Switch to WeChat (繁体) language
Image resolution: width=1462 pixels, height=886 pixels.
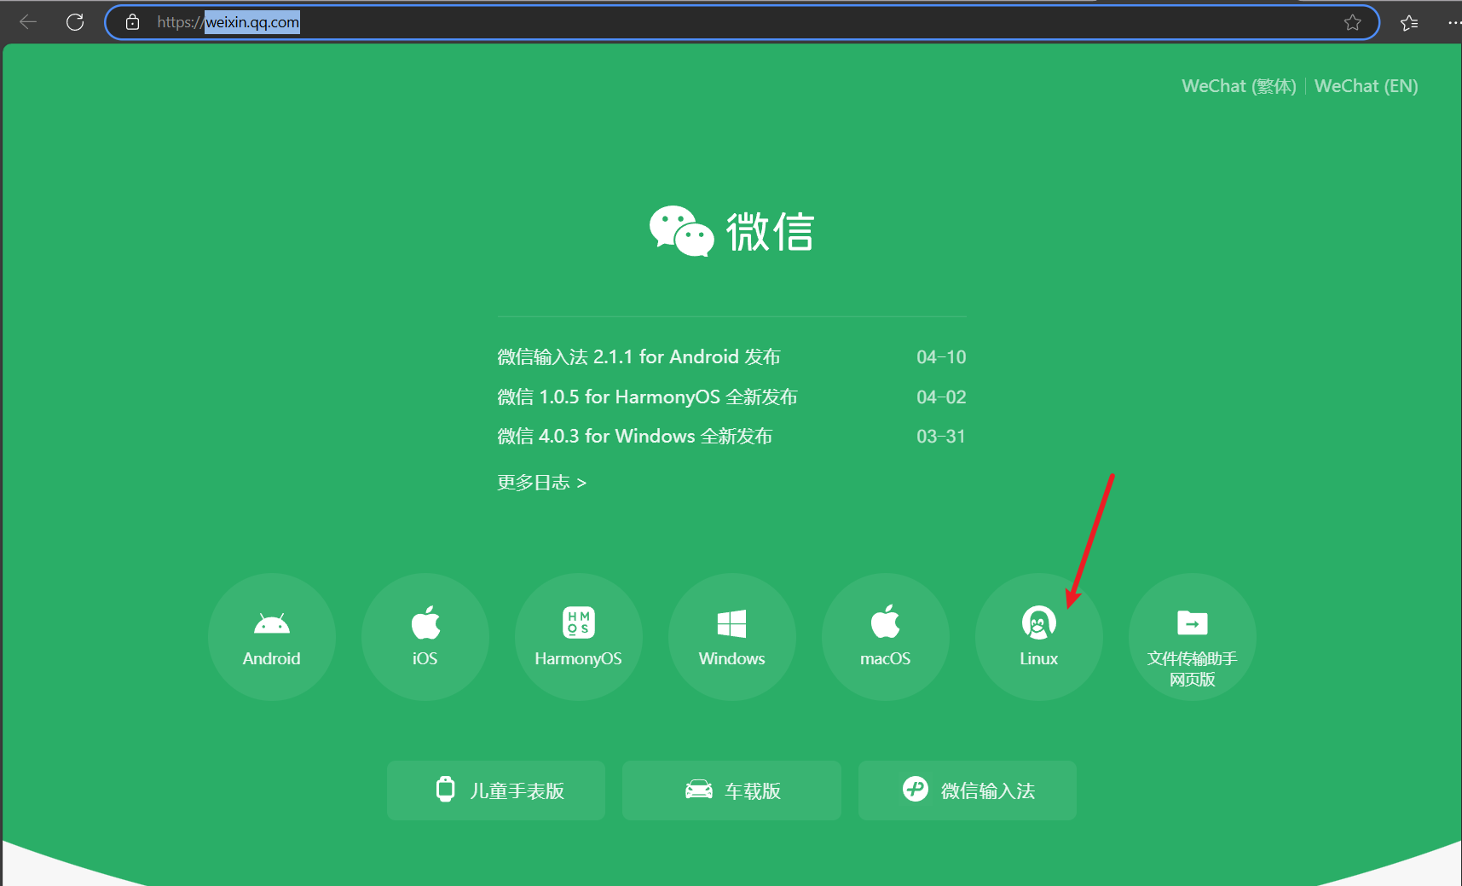coord(1238,85)
